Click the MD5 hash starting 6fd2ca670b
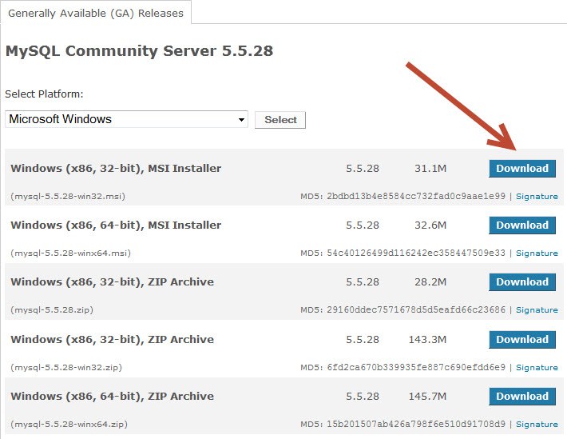Viewport: 567px width, 439px height. (x=416, y=367)
